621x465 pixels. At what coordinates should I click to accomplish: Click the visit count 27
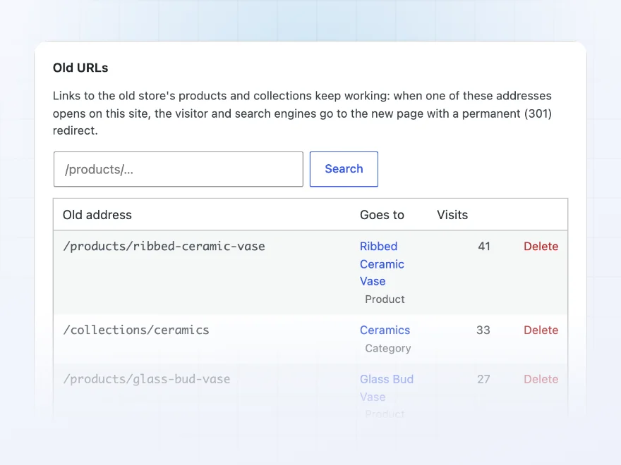pyautogui.click(x=483, y=379)
